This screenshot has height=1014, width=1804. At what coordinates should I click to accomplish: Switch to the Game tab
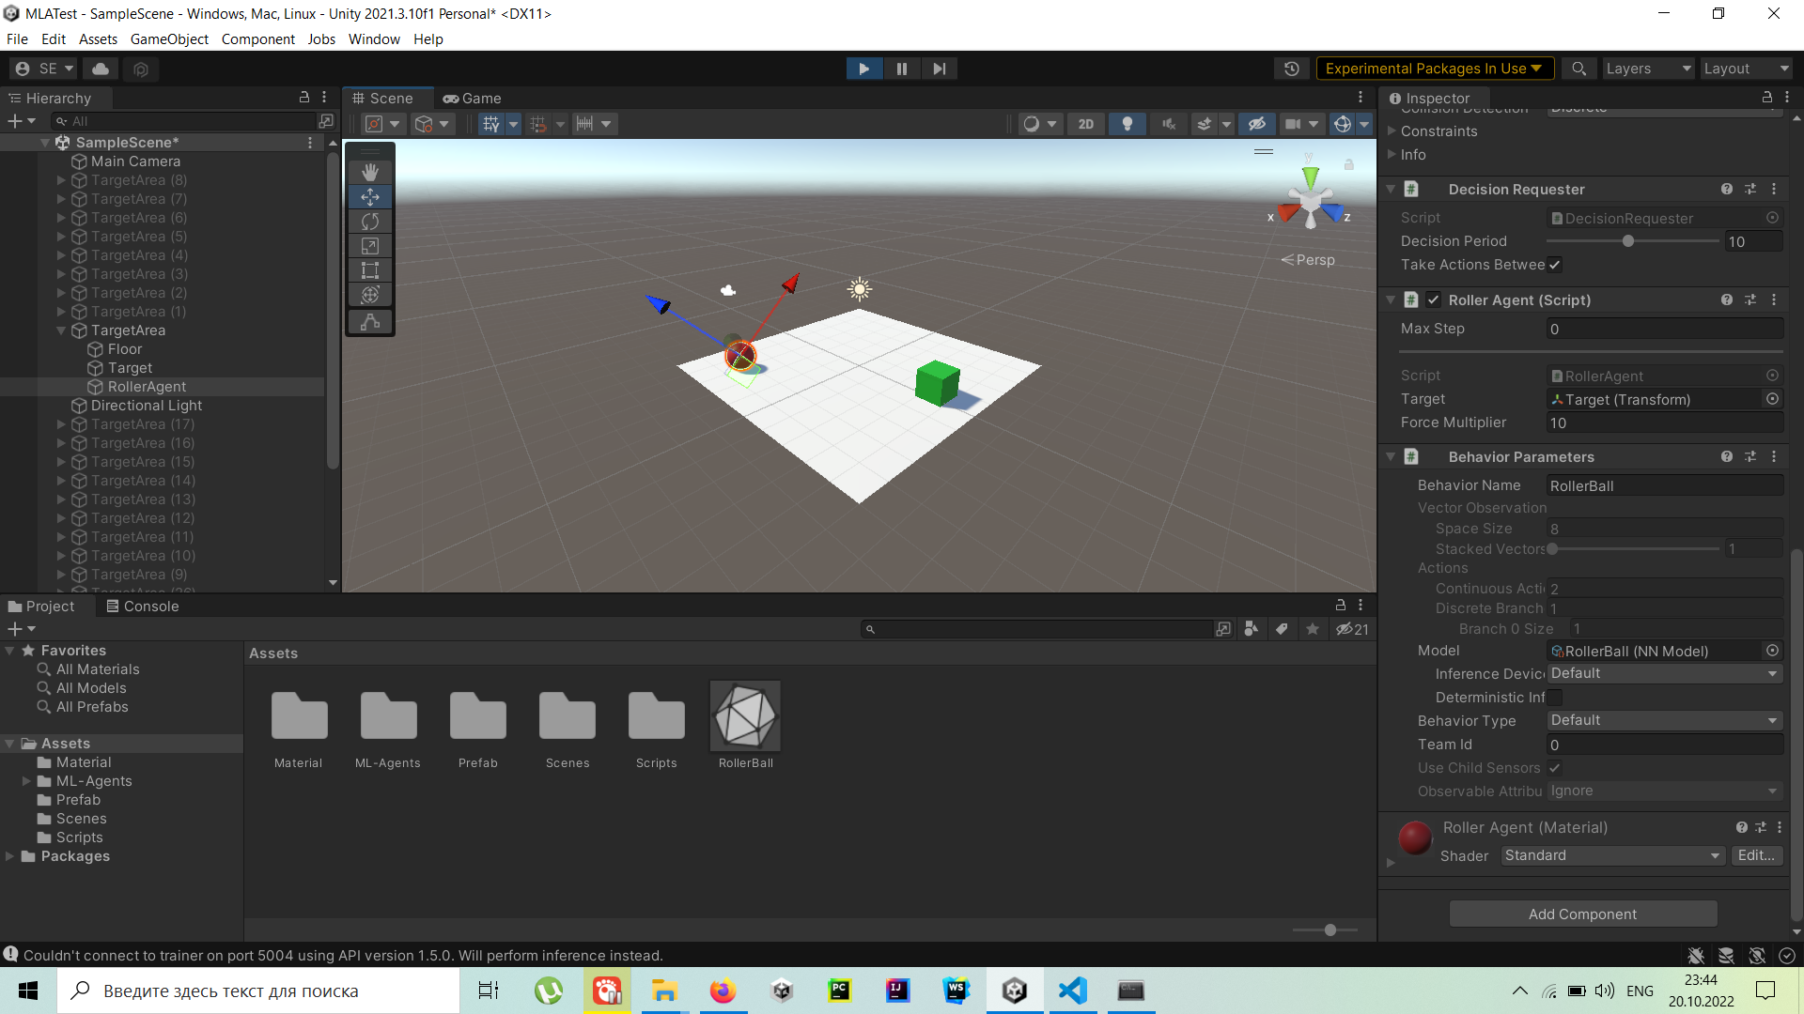[x=473, y=99]
